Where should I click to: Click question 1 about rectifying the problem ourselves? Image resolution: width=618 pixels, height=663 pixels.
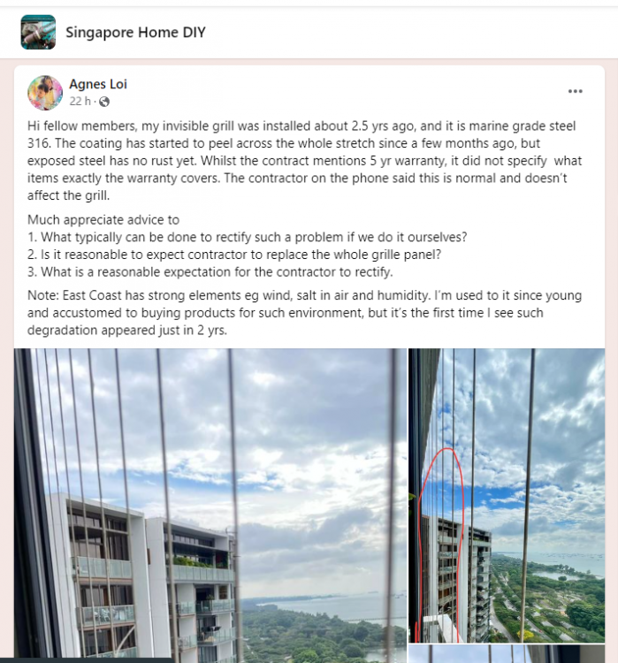pyautogui.click(x=247, y=237)
